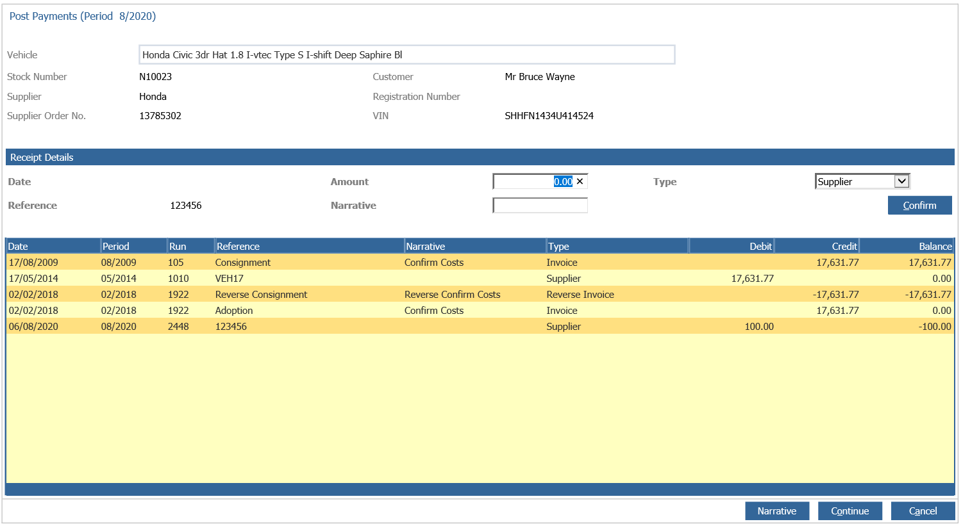Click the Confirm button

tap(919, 205)
